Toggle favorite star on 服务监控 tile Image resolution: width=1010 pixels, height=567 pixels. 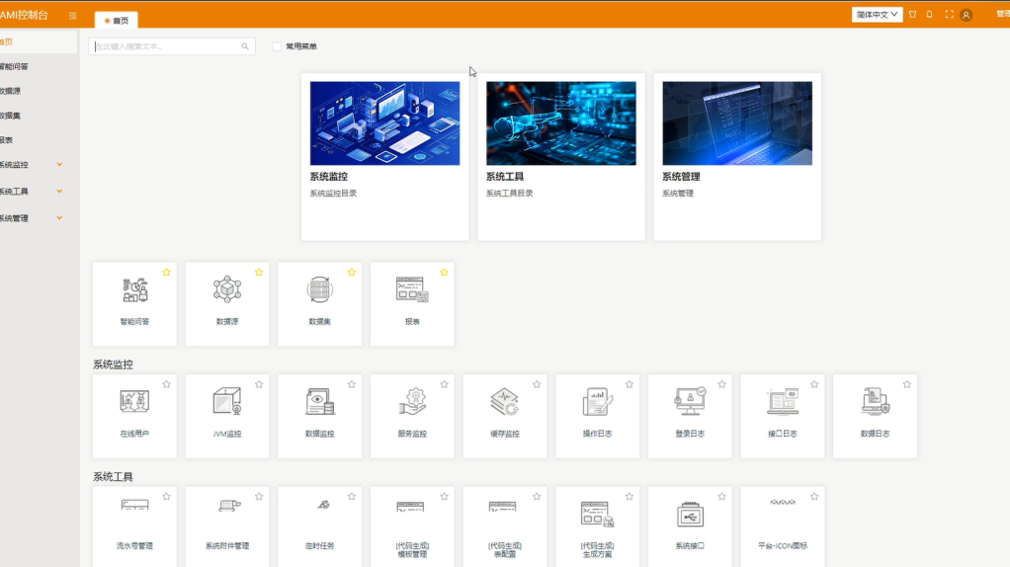point(444,384)
